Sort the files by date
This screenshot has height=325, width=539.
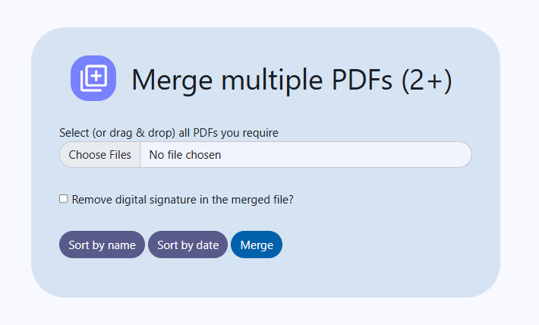tap(188, 245)
